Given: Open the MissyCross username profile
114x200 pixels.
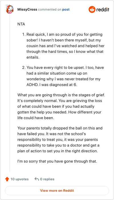Looking at the screenshot, I should [27, 9].
